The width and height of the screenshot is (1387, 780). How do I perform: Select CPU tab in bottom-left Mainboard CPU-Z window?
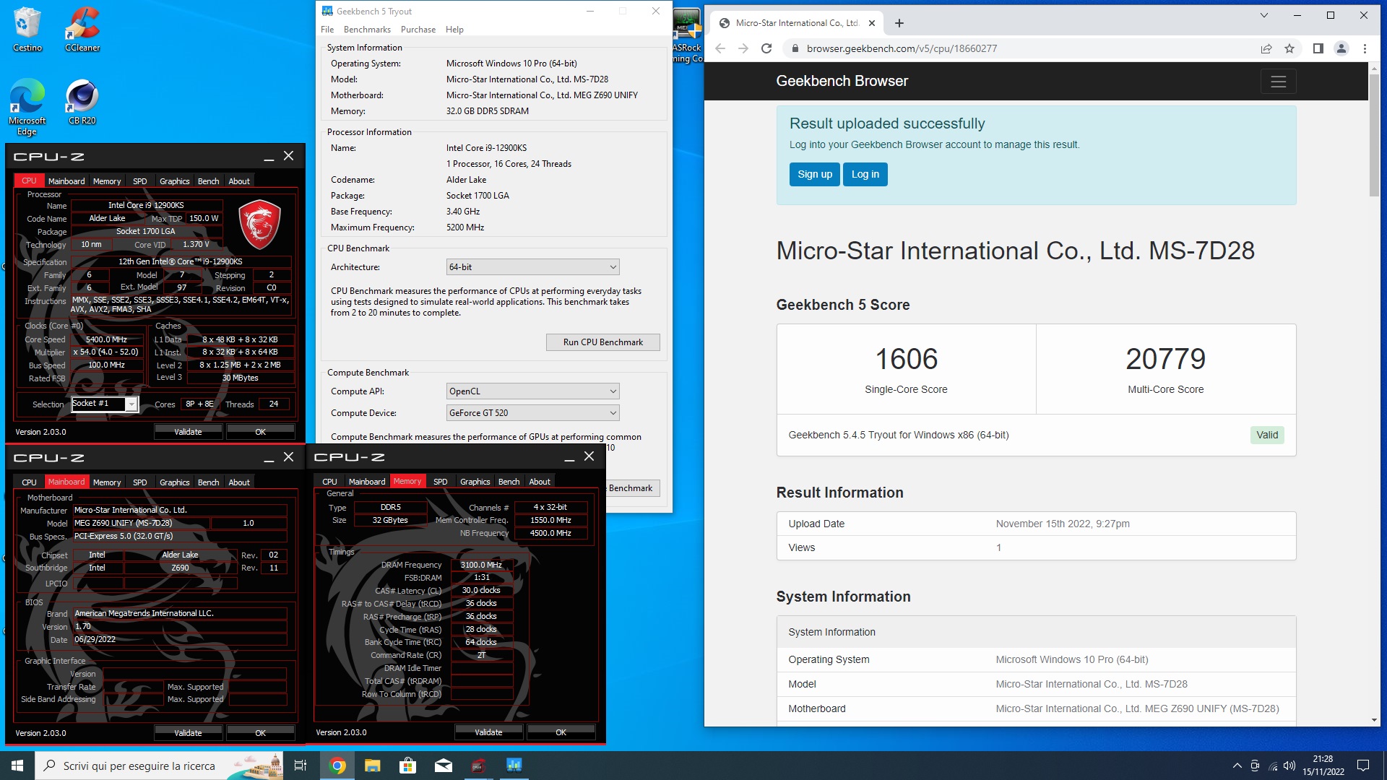[x=30, y=482]
